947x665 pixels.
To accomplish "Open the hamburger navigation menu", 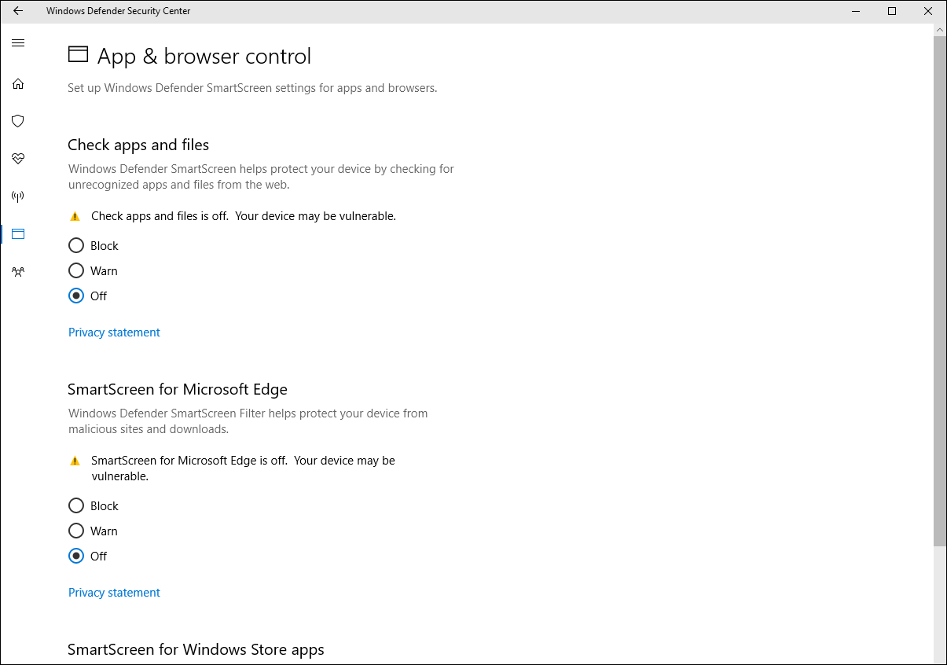I will 18,43.
